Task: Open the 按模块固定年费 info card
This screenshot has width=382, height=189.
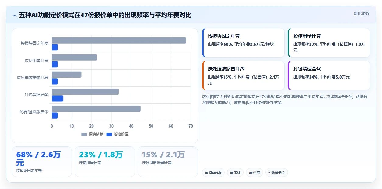Action: click(x=243, y=43)
